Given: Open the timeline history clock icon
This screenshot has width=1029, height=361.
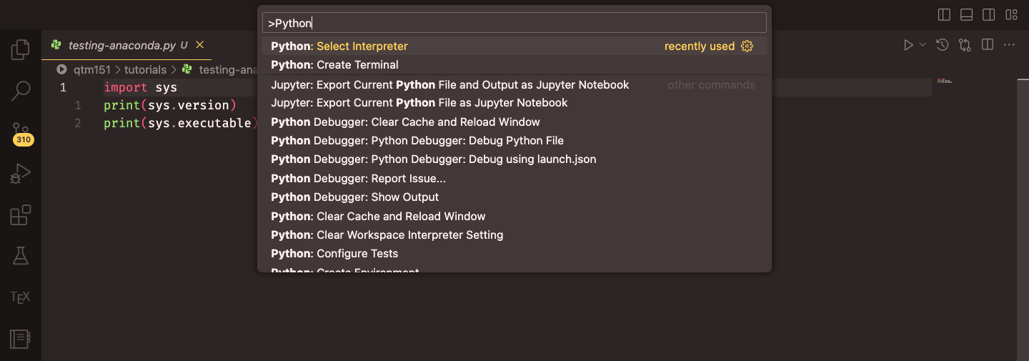Looking at the screenshot, I should 943,45.
